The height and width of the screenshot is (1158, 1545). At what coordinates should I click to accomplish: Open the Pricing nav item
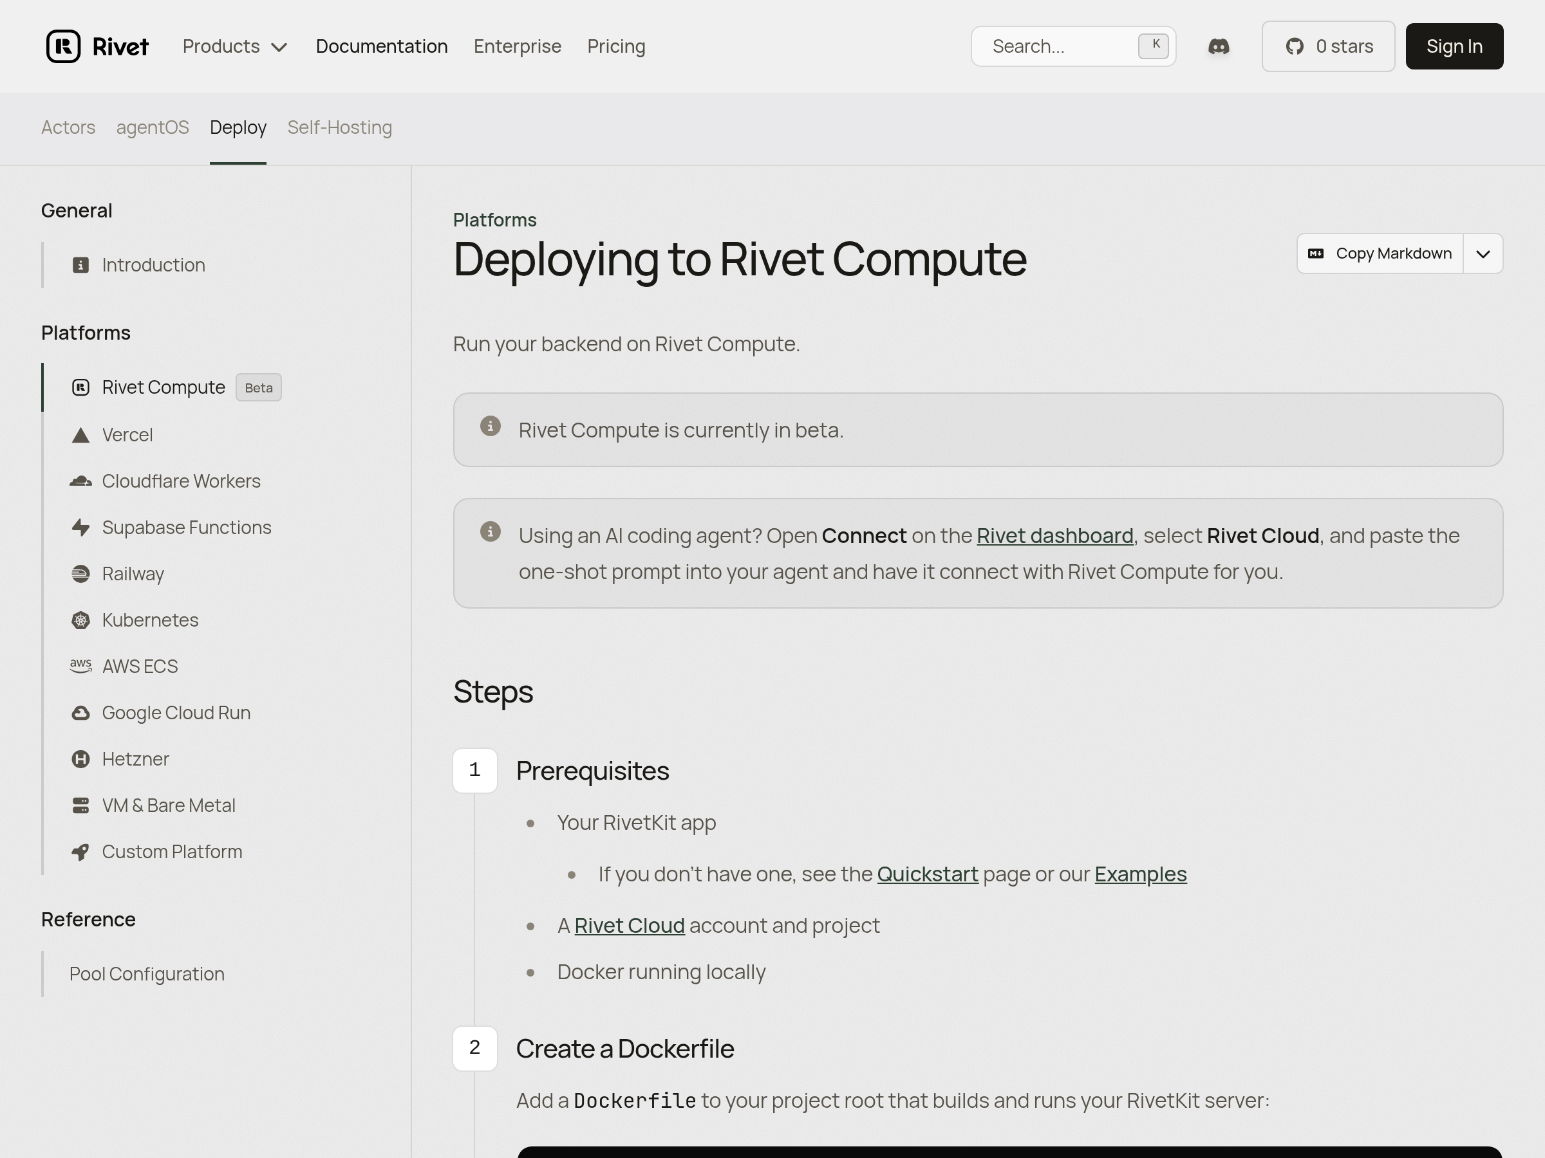[x=616, y=46]
